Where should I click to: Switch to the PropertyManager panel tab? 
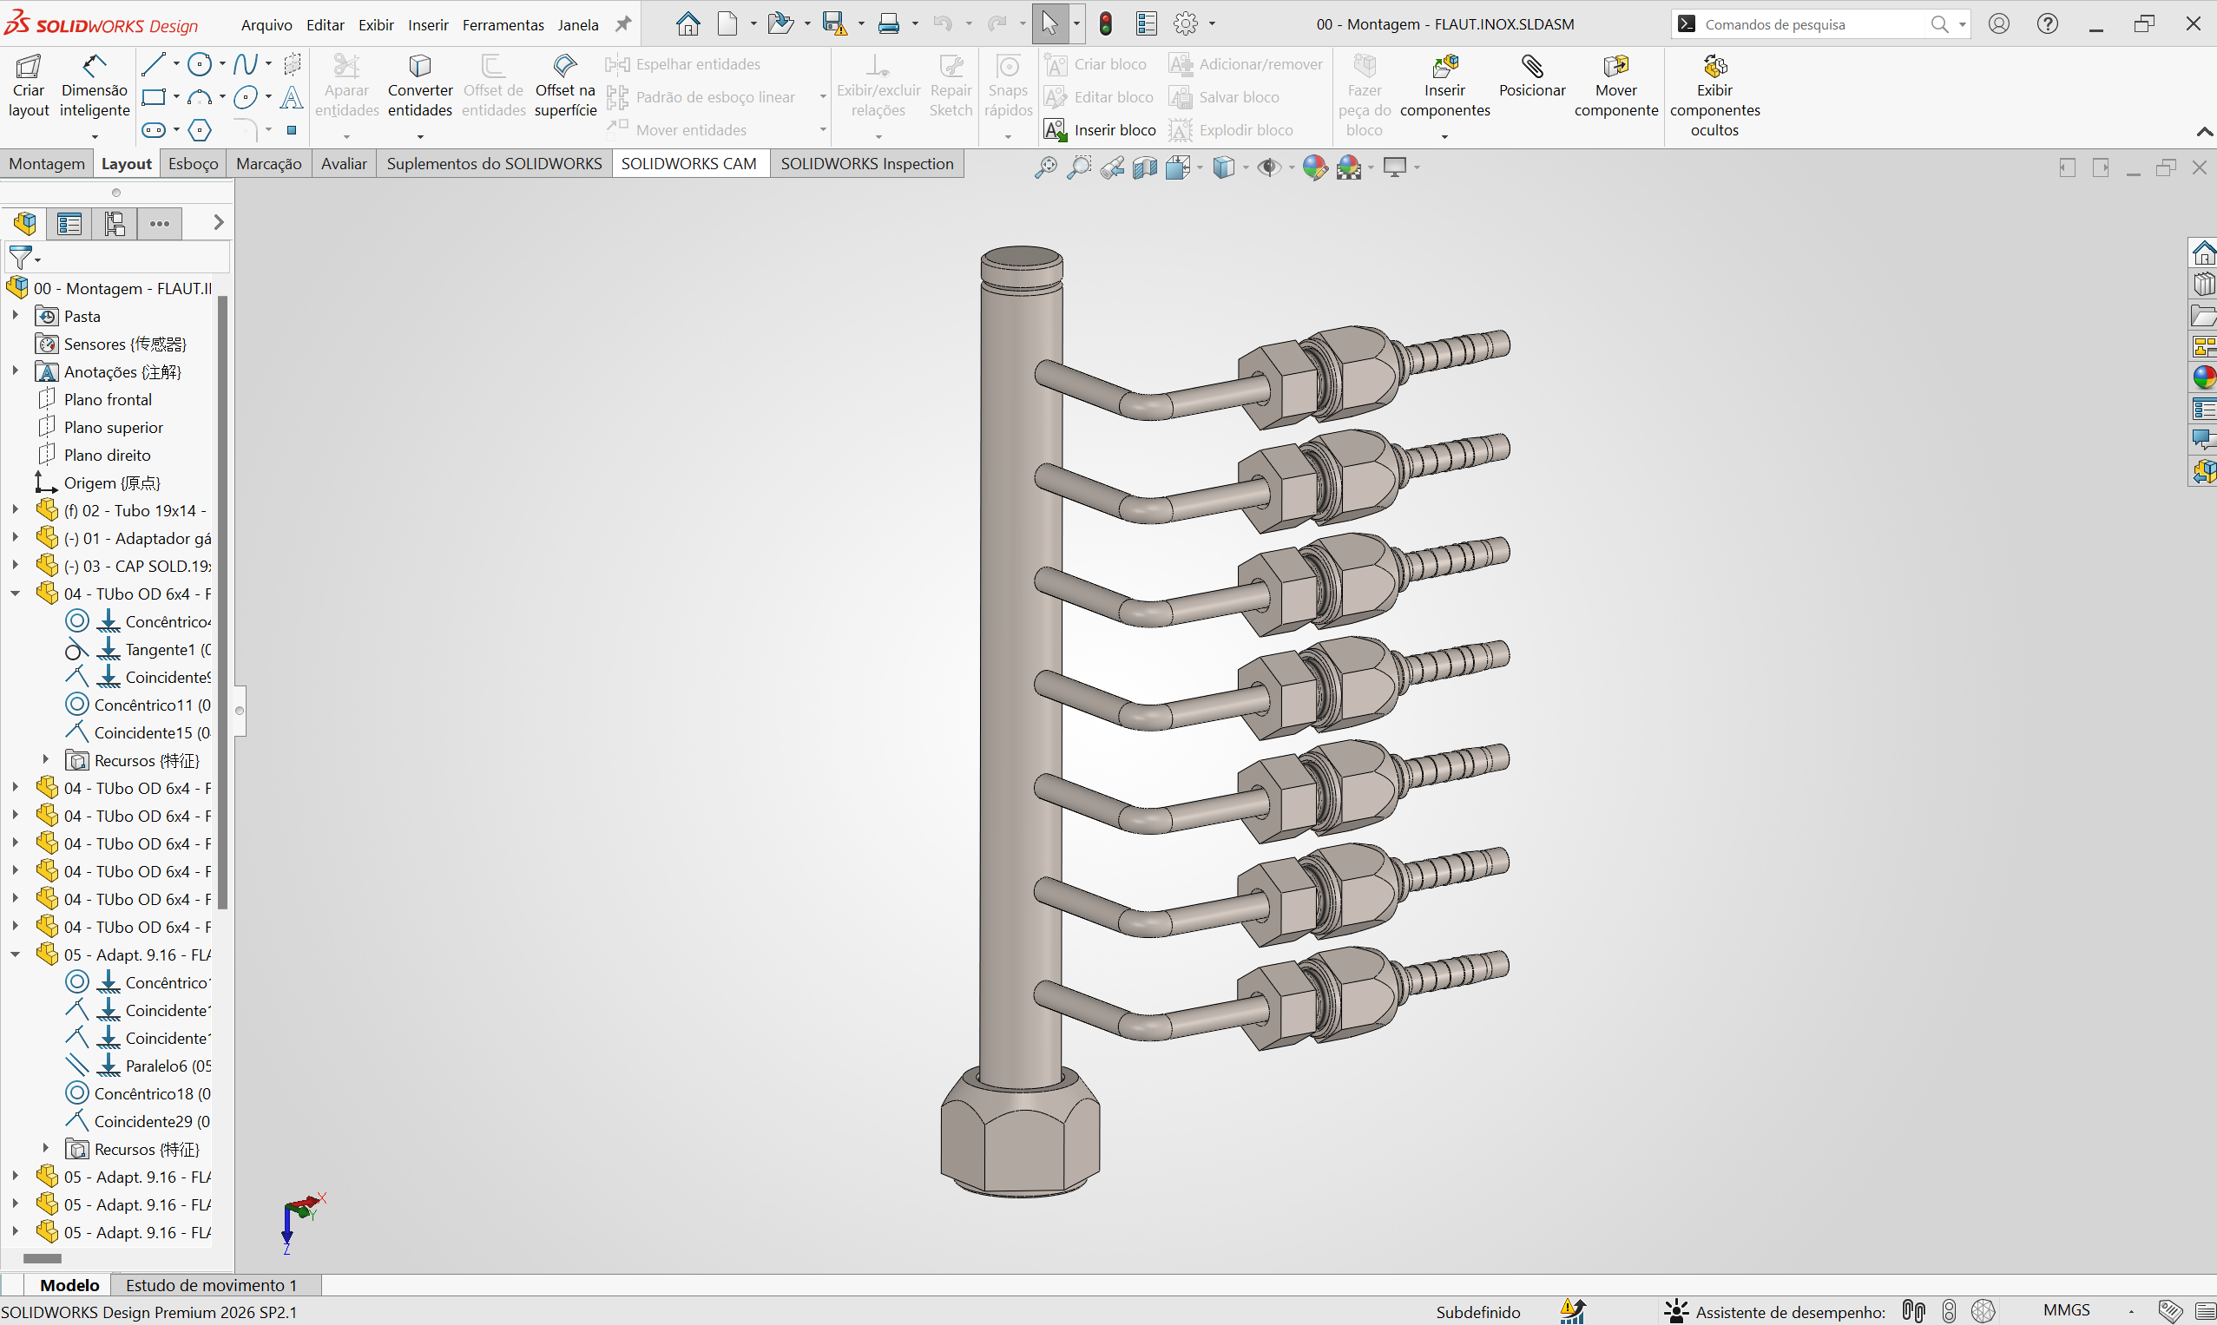[x=69, y=223]
